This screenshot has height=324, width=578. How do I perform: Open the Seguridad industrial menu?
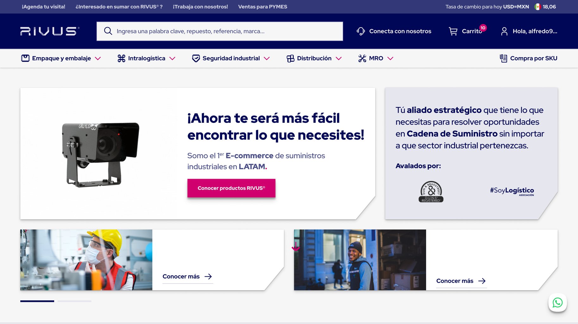click(231, 58)
